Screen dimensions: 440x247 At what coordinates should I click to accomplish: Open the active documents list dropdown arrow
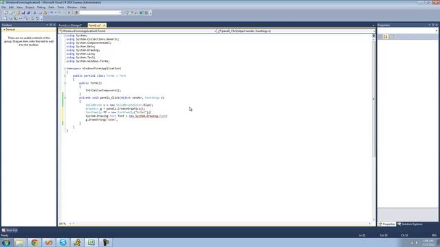[373, 25]
